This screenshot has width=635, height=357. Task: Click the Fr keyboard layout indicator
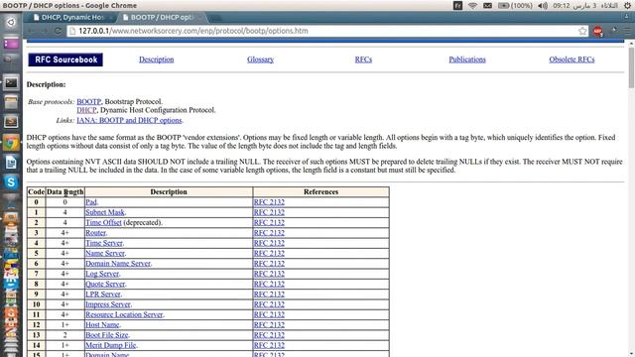pos(457,6)
